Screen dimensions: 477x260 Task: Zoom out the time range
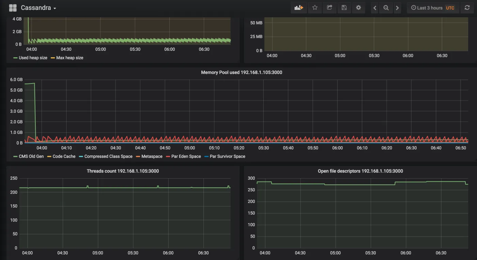tap(386, 7)
